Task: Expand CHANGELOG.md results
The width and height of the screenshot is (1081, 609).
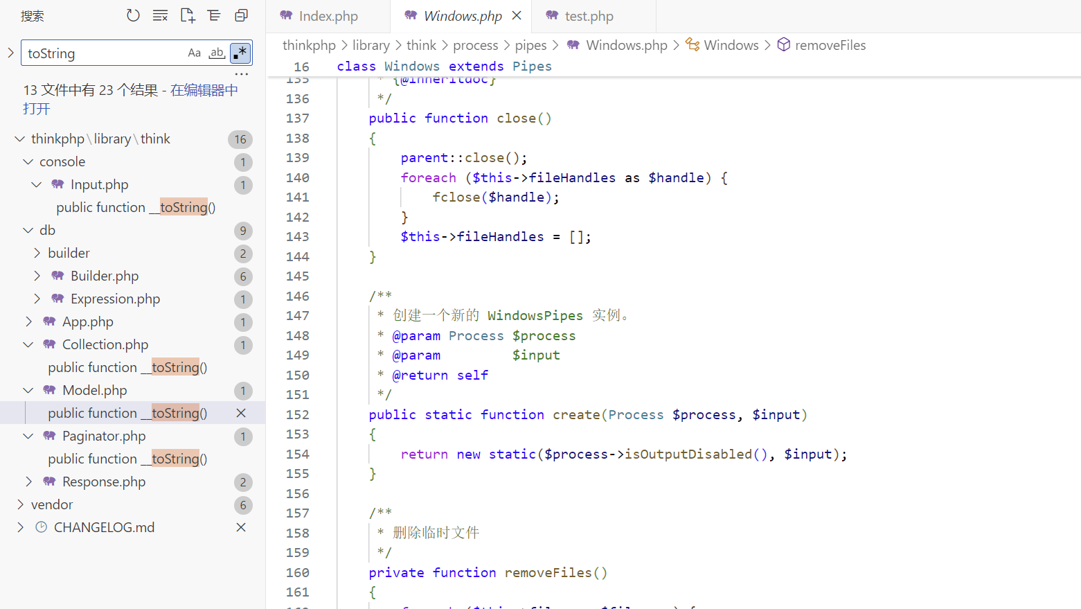Action: click(x=19, y=527)
